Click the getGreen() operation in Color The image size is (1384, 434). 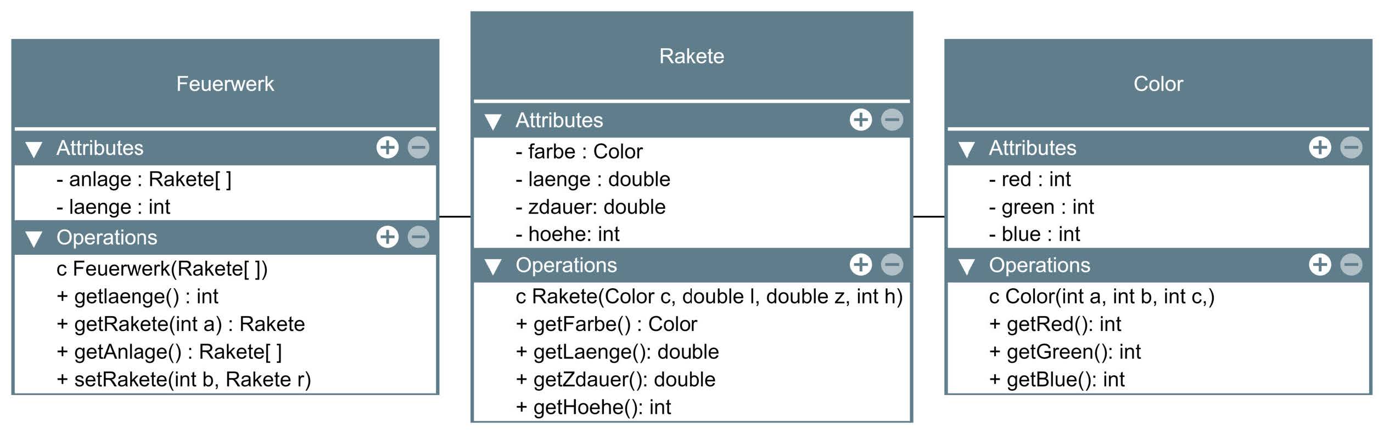click(x=1064, y=352)
